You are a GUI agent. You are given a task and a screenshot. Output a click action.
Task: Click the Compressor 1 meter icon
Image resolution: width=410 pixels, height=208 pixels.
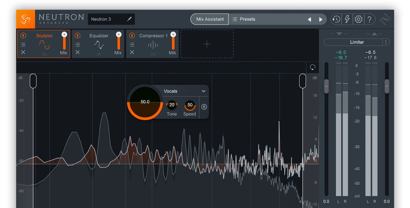coord(153,44)
